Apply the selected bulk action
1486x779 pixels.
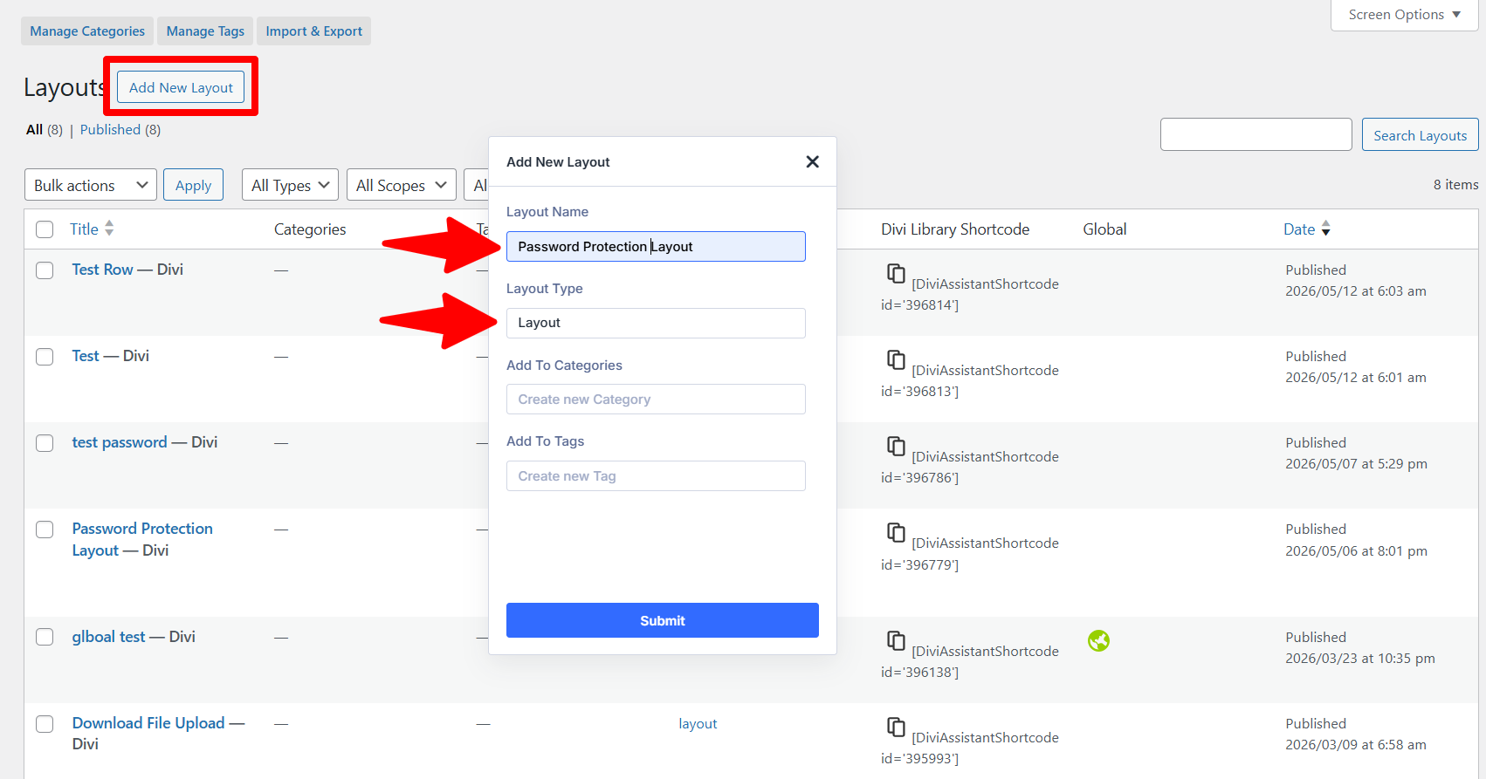pos(193,185)
